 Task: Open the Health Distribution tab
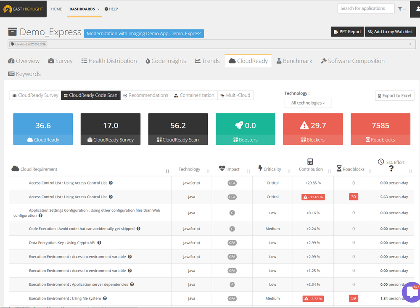(109, 61)
